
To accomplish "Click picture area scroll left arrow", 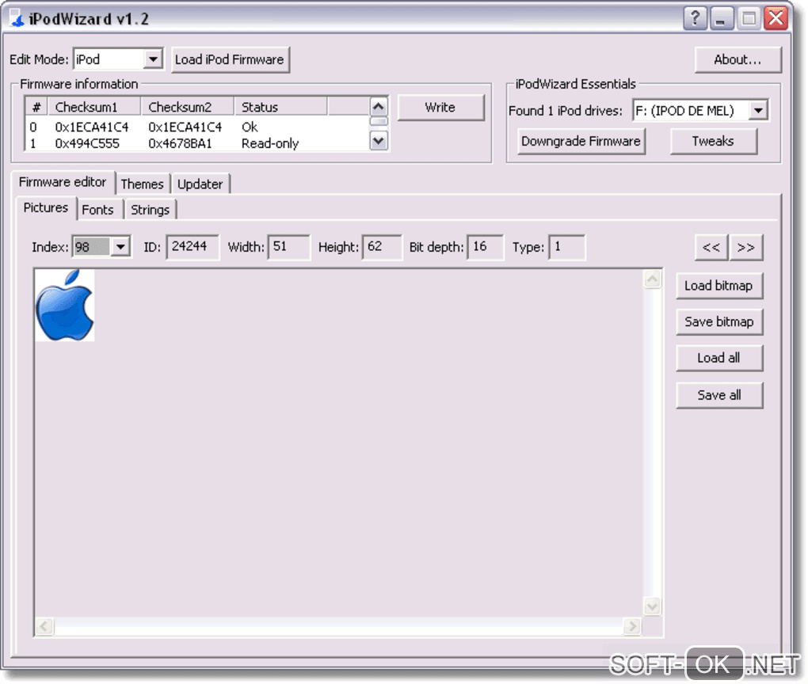I will click(x=44, y=627).
